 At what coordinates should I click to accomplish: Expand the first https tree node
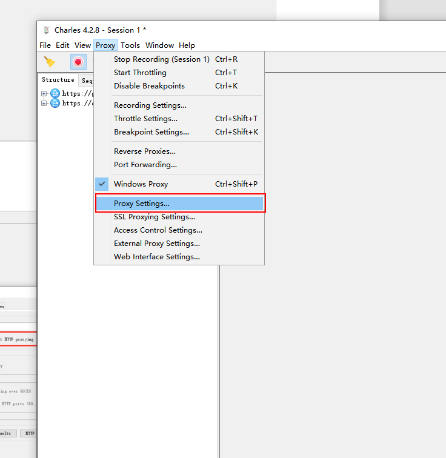[x=44, y=93]
